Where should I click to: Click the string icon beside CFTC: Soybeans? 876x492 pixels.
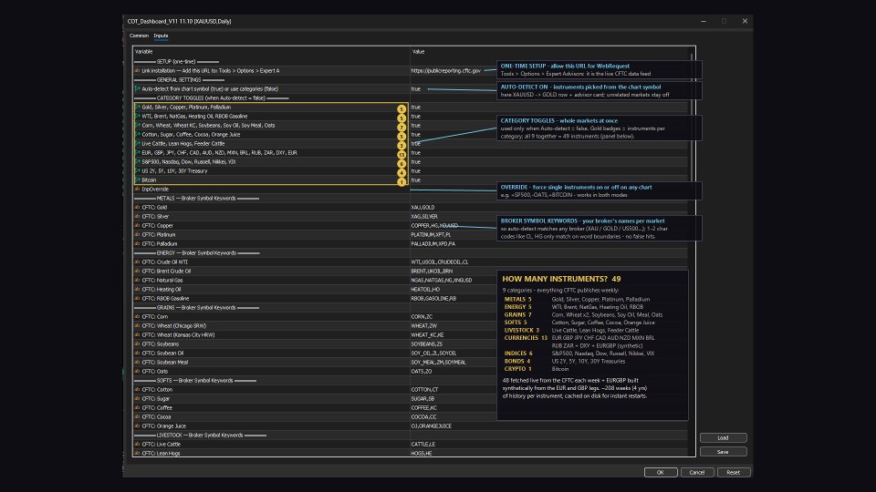(137, 344)
